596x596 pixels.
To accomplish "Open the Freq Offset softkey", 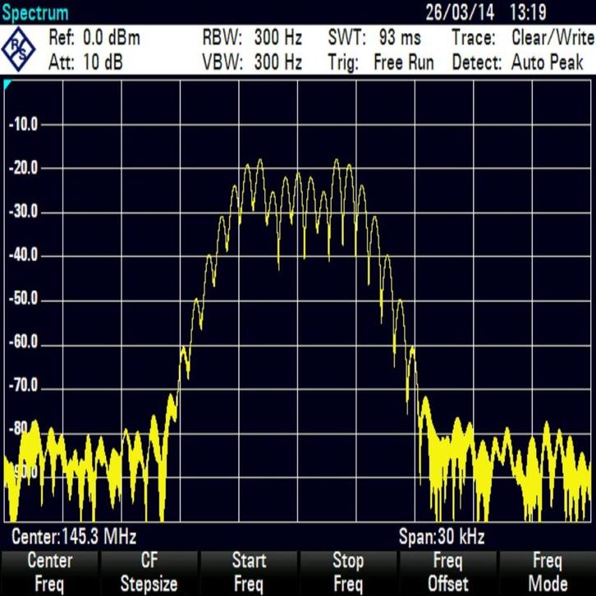I will pyautogui.click(x=447, y=572).
